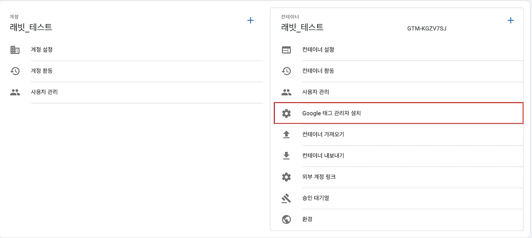Click the plus icon to add account
Screen dimensions: 532x238
pyautogui.click(x=251, y=20)
